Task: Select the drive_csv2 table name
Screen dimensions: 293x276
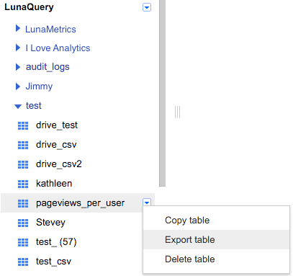Action: point(59,164)
